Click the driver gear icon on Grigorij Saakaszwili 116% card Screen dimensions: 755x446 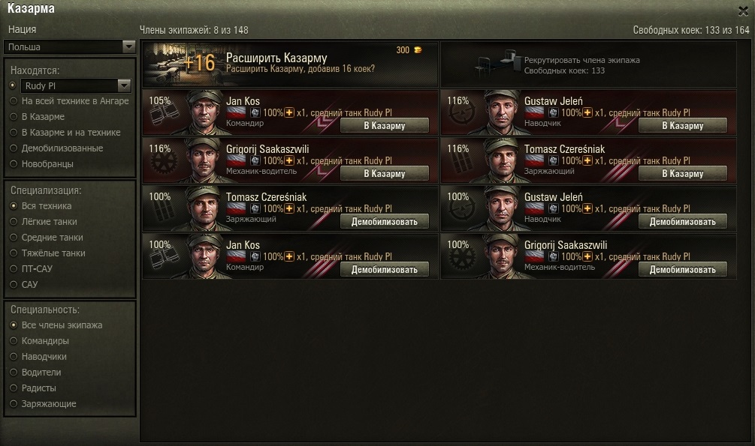point(164,162)
